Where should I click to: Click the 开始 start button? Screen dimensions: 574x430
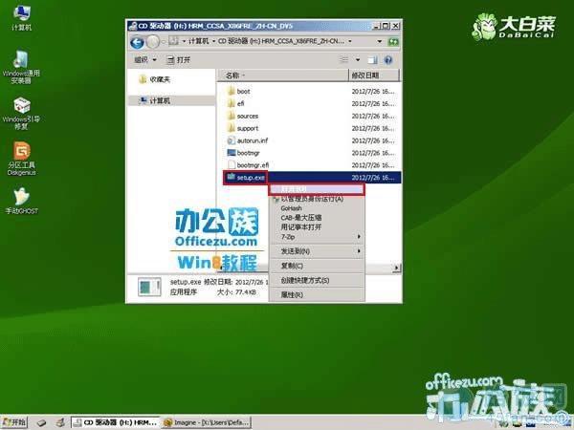pos(14,422)
